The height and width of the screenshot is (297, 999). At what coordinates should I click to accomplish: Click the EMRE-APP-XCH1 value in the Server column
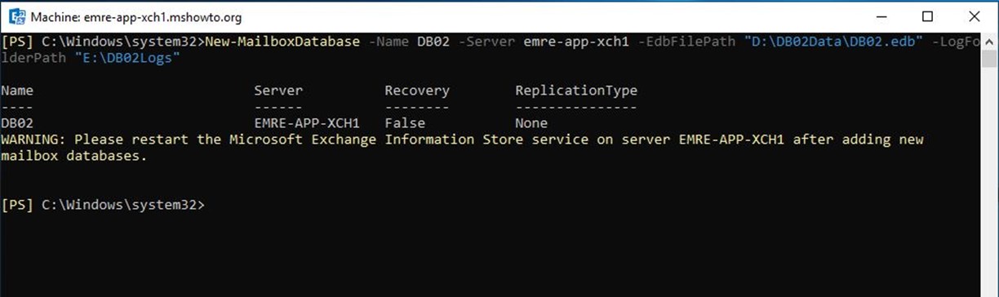point(307,123)
